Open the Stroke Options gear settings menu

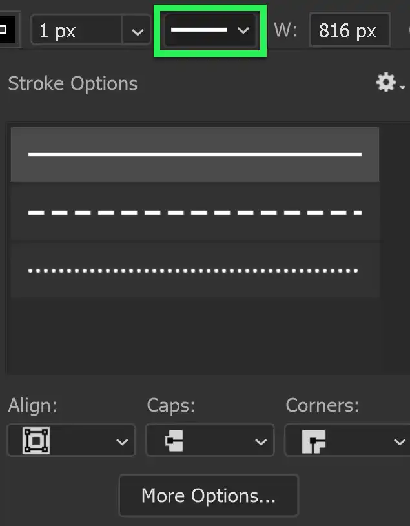tap(385, 82)
